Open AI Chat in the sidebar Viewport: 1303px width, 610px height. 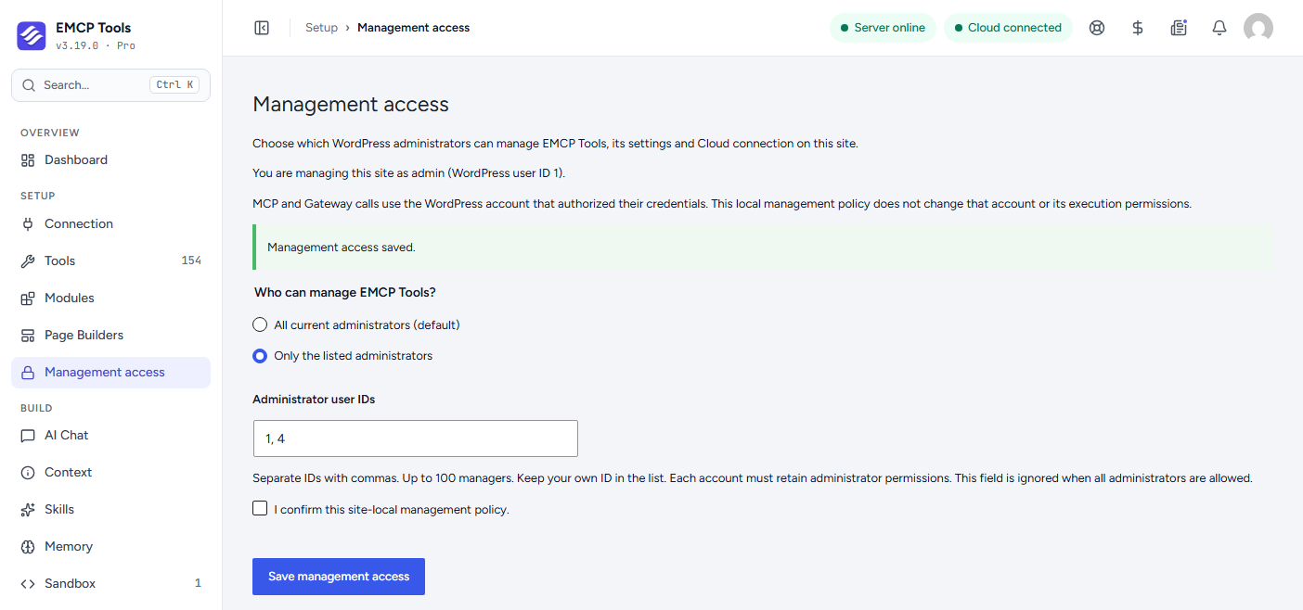click(x=110, y=436)
